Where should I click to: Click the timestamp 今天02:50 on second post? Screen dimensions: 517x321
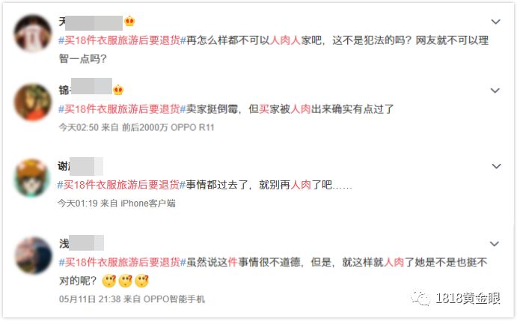[79, 127]
